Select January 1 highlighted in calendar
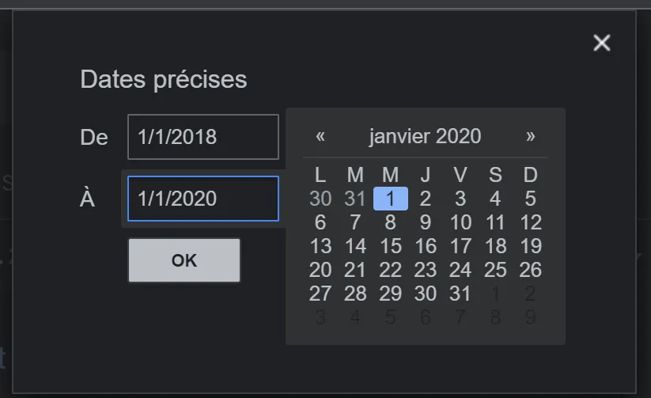 coord(390,199)
